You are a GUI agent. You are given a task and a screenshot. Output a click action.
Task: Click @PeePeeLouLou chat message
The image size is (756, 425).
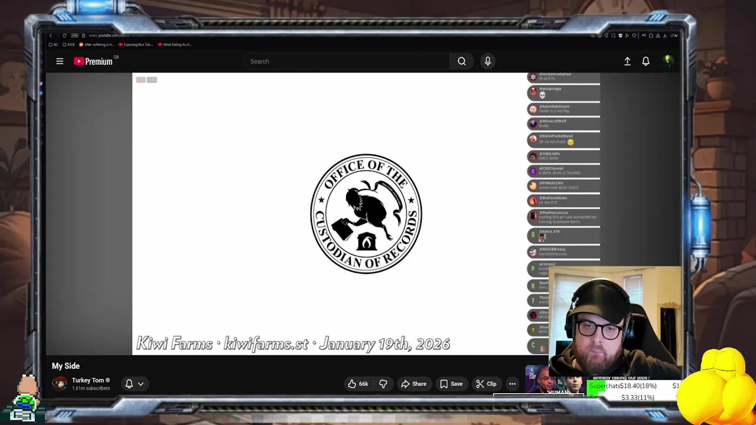click(563, 217)
